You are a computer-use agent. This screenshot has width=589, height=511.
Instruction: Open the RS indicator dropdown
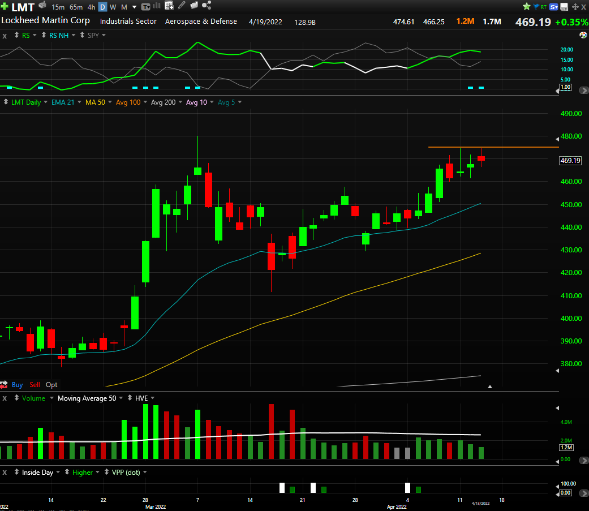pos(35,35)
